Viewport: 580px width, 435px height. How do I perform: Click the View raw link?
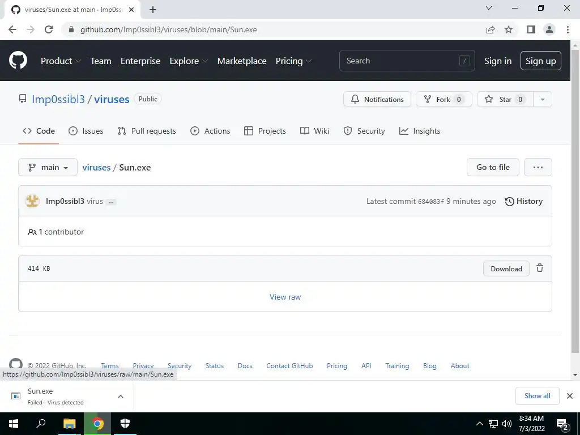[x=285, y=297]
